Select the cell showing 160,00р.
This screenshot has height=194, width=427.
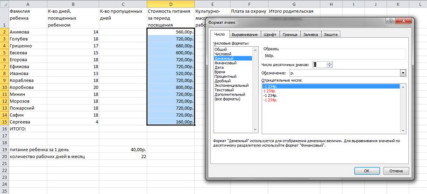[x=171, y=122]
